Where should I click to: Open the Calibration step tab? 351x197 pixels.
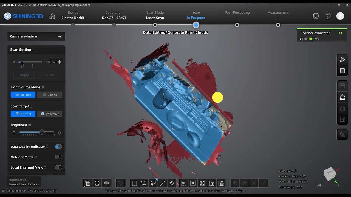click(114, 15)
